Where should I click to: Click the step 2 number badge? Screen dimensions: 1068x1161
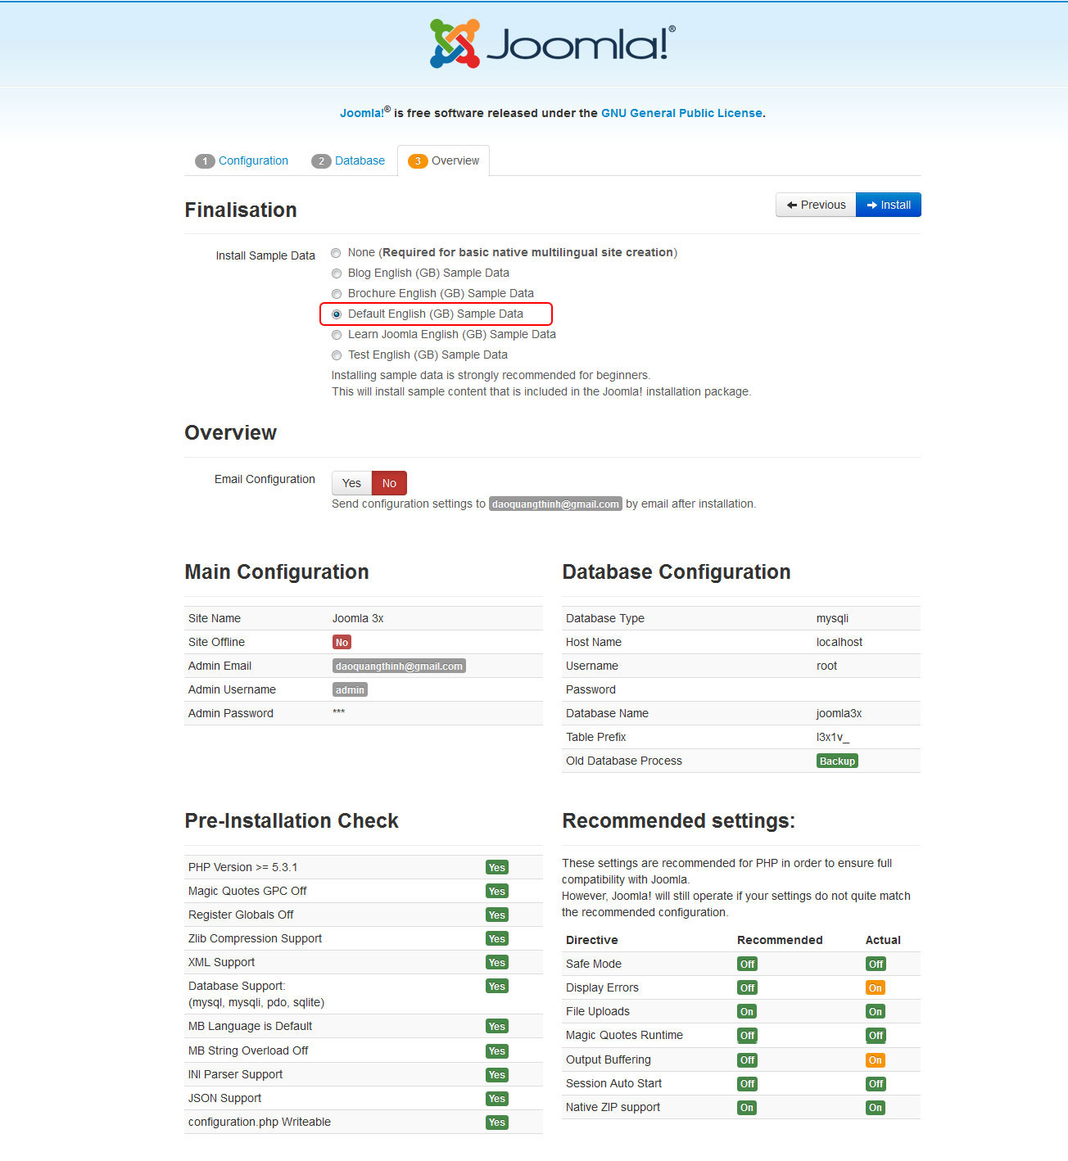[x=321, y=161]
